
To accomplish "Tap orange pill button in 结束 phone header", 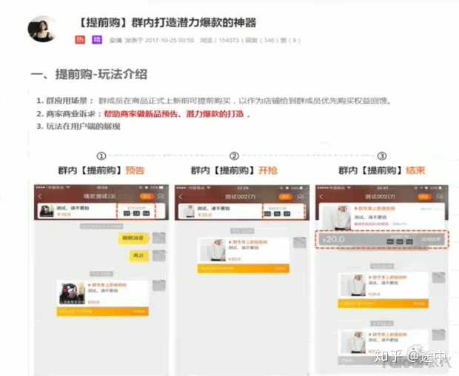I will click(423, 197).
